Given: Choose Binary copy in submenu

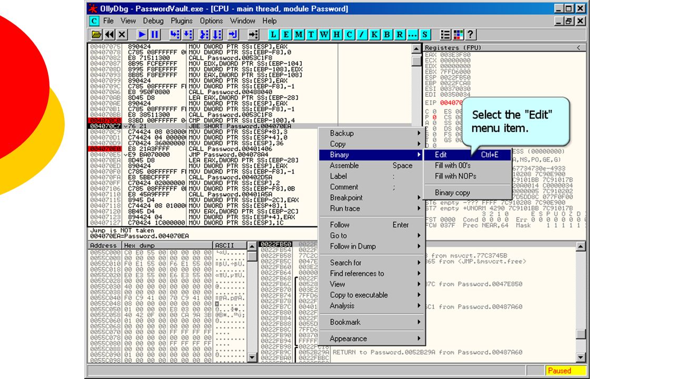Looking at the screenshot, I should (468, 193).
